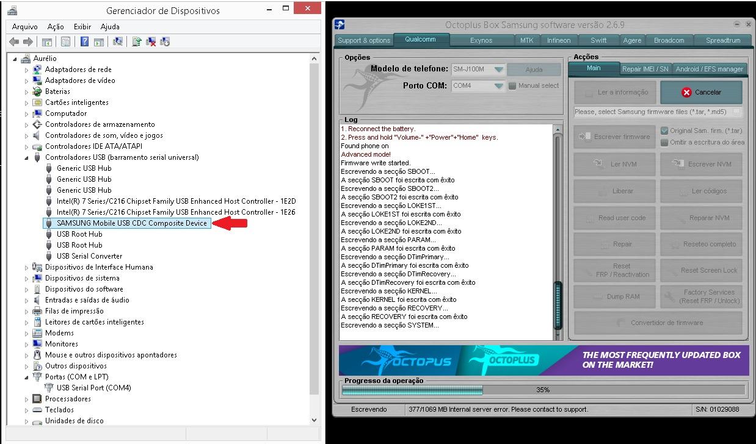Collapse Controladores USB (barramento serial universal)
The image size is (756, 444).
pyautogui.click(x=27, y=158)
